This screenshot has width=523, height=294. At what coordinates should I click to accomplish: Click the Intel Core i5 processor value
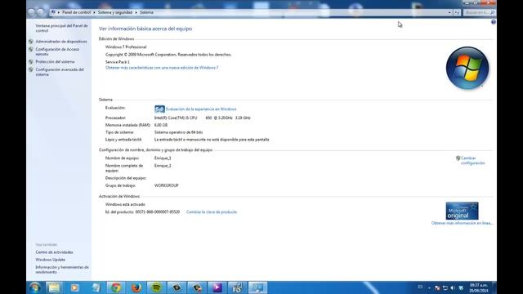[x=202, y=118]
